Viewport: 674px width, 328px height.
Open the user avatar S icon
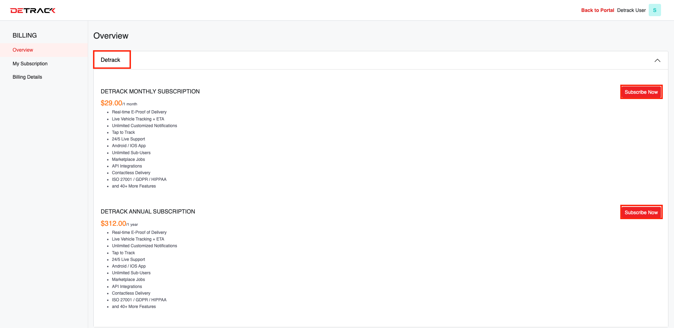click(x=655, y=10)
